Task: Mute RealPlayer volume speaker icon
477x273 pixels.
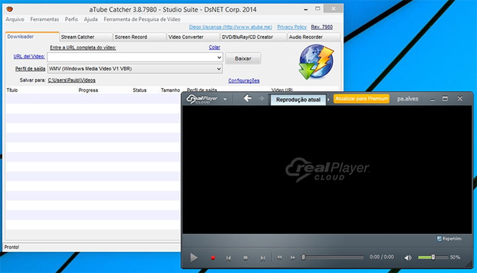Action: 408,258
